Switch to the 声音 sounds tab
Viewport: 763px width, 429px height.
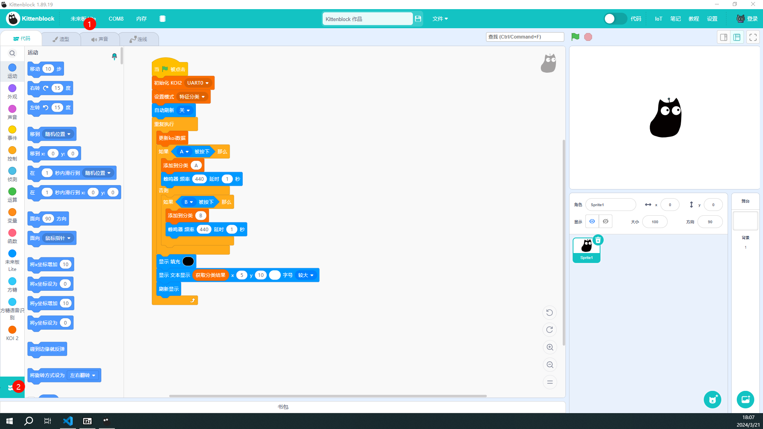pos(100,39)
